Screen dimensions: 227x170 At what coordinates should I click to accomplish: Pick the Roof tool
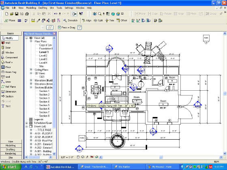click(x=7, y=62)
